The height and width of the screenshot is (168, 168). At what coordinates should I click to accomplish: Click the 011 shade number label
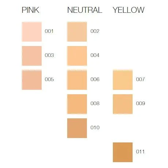tap(140, 152)
